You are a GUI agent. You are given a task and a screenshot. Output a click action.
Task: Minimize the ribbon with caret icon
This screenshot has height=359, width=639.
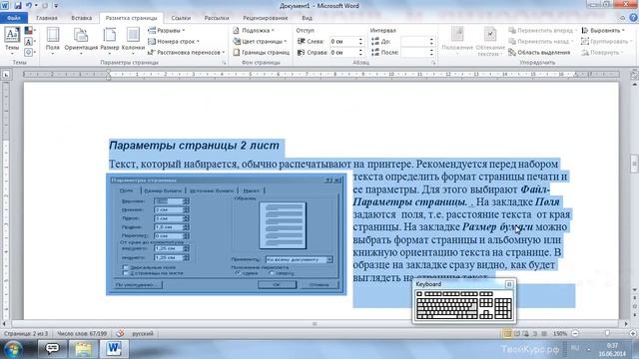click(x=622, y=18)
